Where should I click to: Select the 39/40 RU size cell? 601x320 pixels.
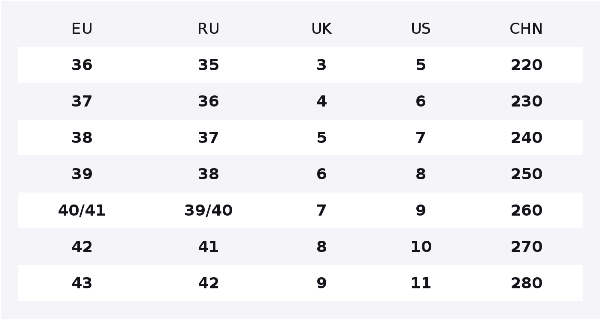click(x=208, y=210)
